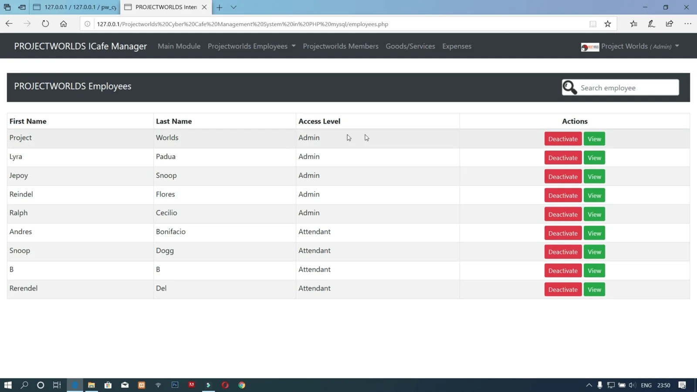This screenshot has width=697, height=392.
Task: Open the XAMPP control panel from taskbar
Action: click(141, 385)
